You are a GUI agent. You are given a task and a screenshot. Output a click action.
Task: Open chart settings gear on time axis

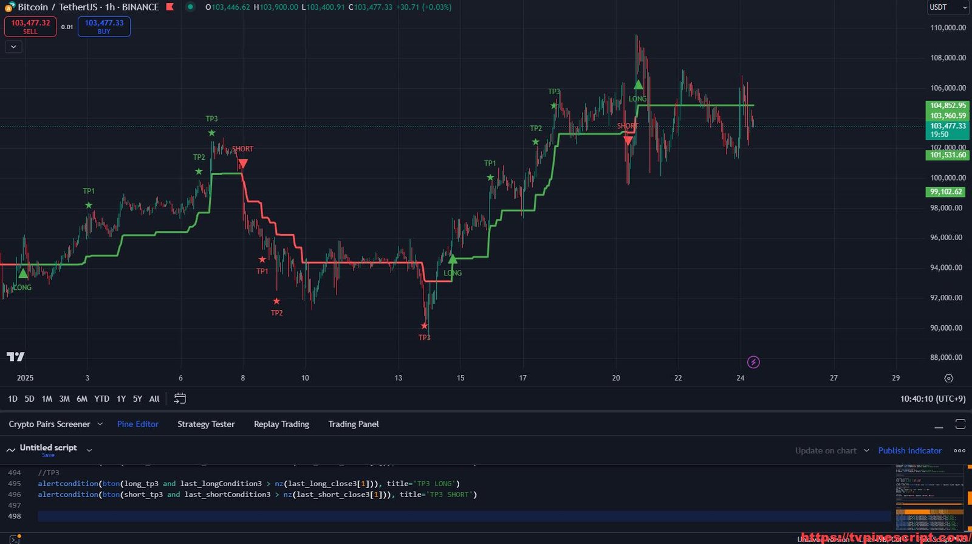click(948, 378)
